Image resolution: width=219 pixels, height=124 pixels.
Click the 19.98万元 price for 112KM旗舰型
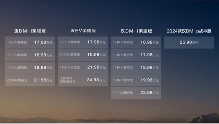43,67
